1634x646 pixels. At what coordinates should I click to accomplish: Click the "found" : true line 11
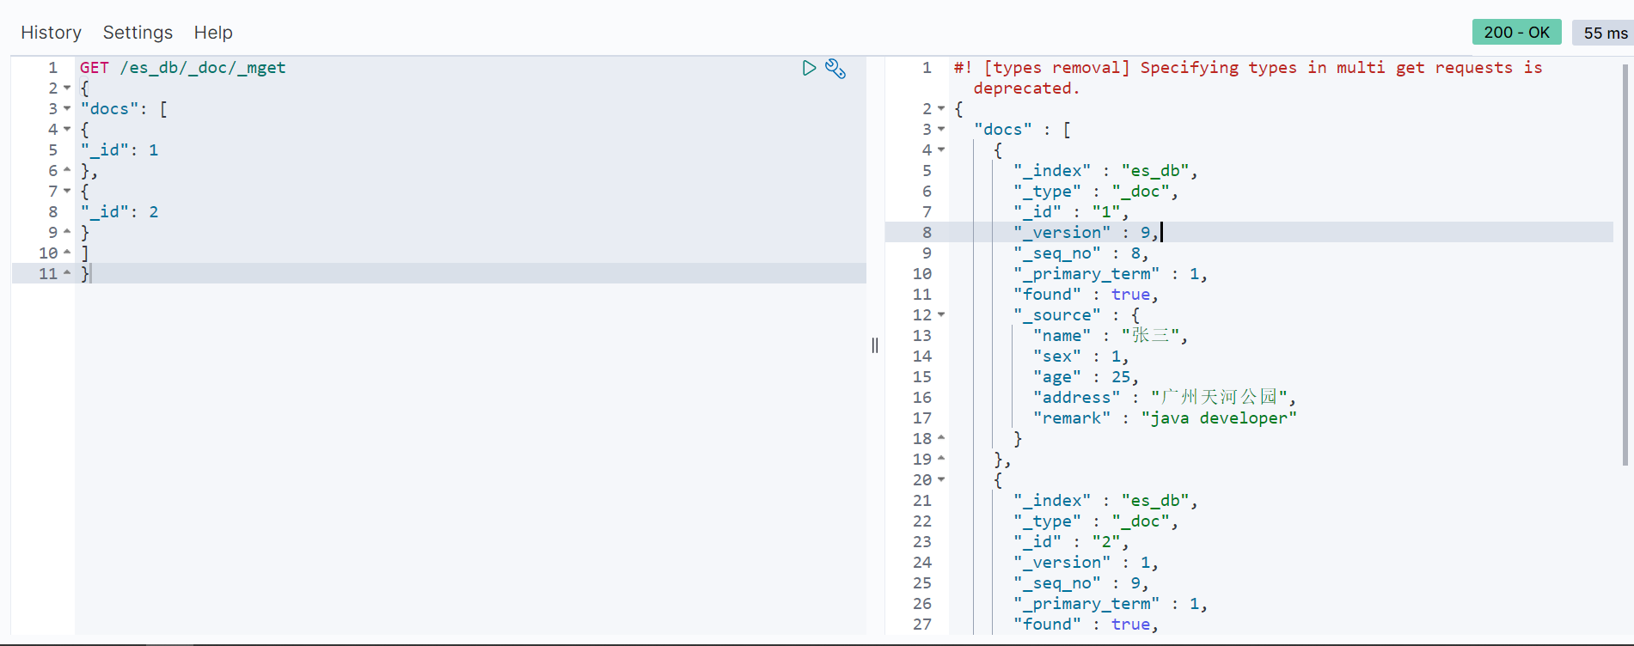pos(1086,295)
